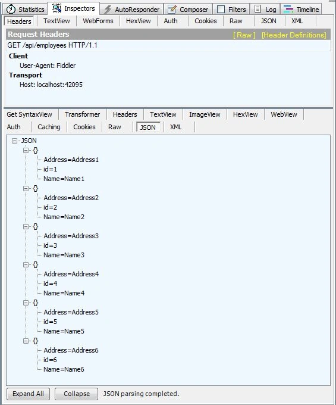Open the Transformer response tab

82,114
